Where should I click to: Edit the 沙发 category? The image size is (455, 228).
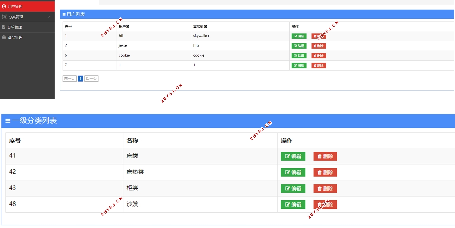click(293, 204)
